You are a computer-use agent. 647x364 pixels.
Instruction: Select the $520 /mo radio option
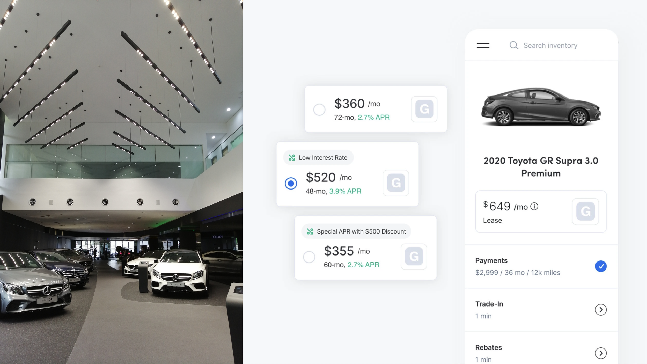pyautogui.click(x=291, y=183)
